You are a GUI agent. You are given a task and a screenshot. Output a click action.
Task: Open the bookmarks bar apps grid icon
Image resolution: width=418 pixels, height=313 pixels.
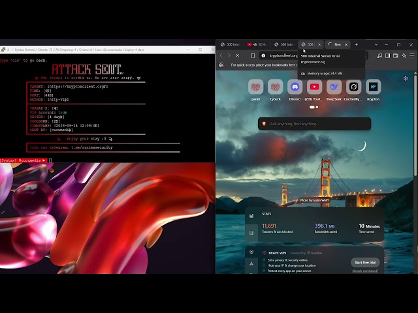tap(221, 65)
